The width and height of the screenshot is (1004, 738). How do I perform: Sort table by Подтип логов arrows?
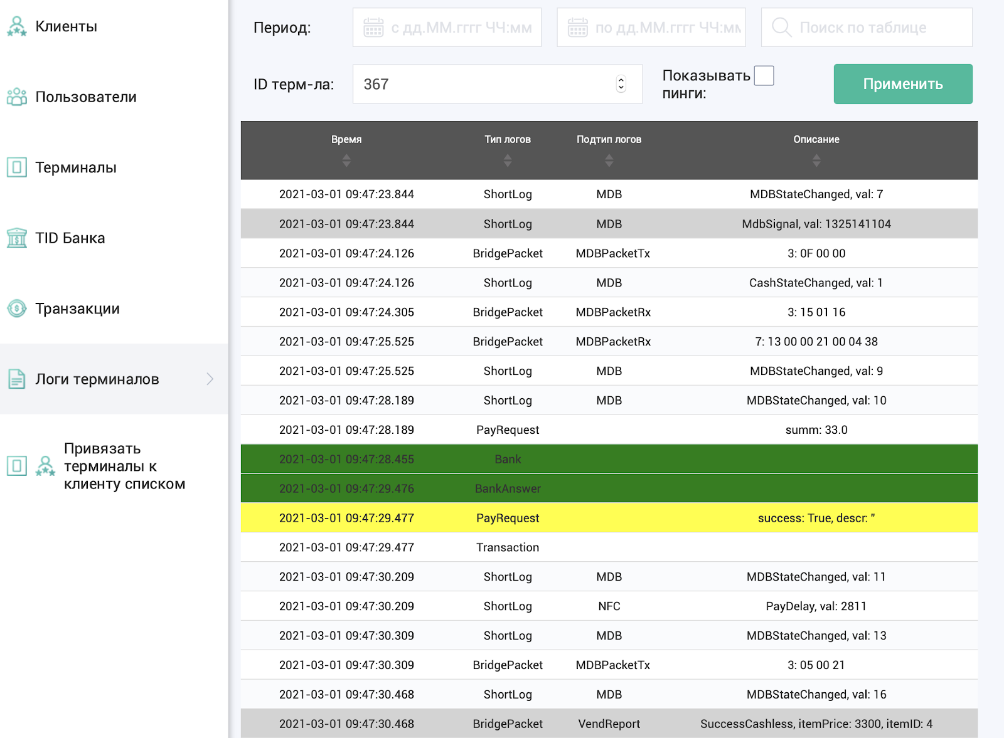(x=609, y=161)
